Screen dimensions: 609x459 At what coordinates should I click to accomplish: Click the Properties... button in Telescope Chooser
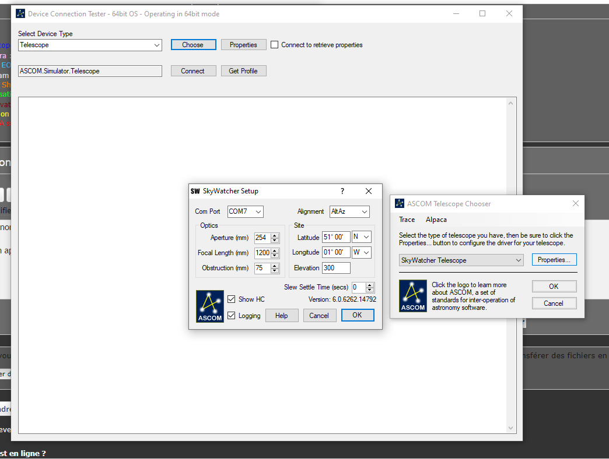(x=554, y=260)
